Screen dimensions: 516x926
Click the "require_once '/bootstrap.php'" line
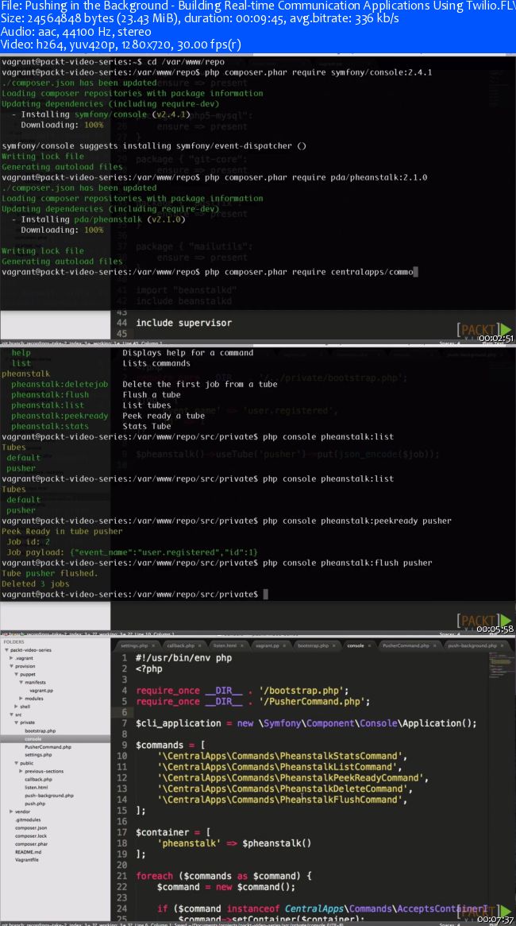(242, 691)
